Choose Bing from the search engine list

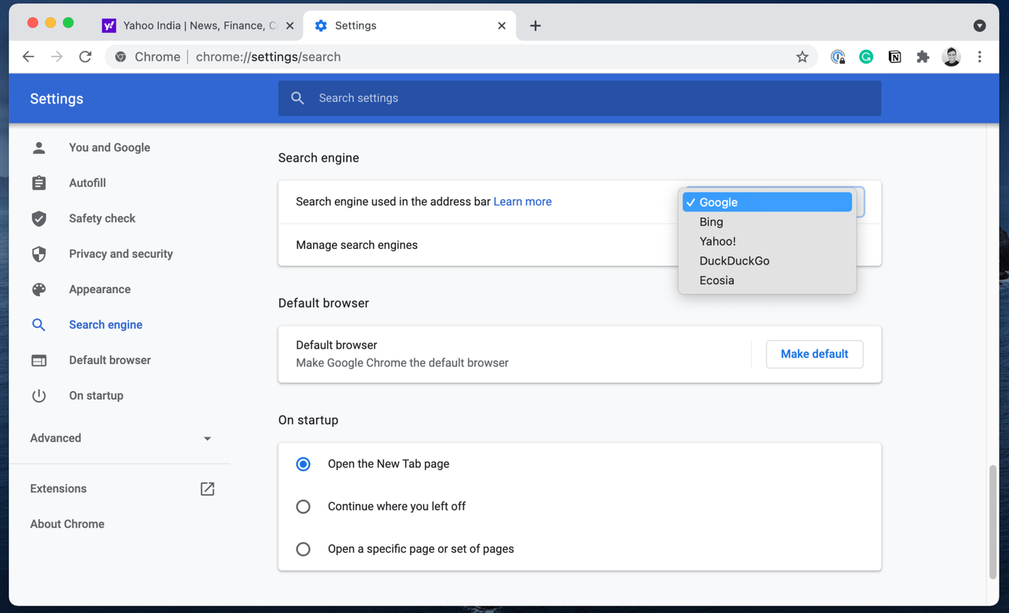(767, 221)
